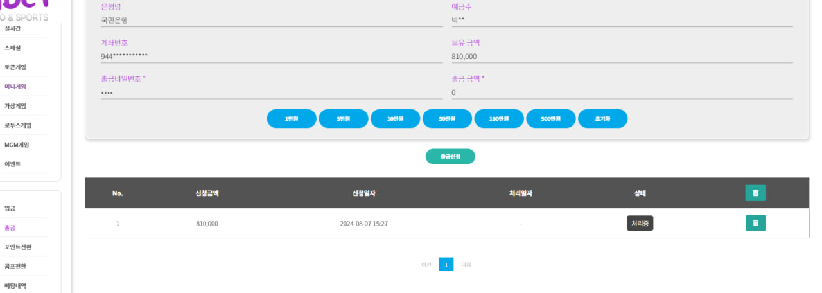
Task: Select the 10만원 quick amount button
Action: (x=395, y=119)
